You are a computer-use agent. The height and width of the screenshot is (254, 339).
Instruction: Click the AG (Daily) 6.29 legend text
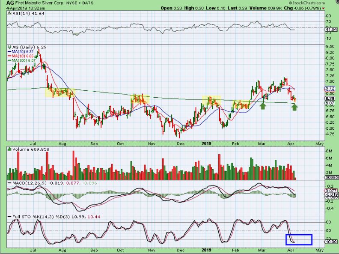click(x=29, y=47)
